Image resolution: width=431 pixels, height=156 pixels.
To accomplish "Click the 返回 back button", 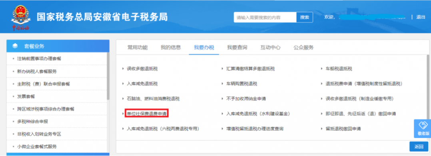I will pos(419,147).
